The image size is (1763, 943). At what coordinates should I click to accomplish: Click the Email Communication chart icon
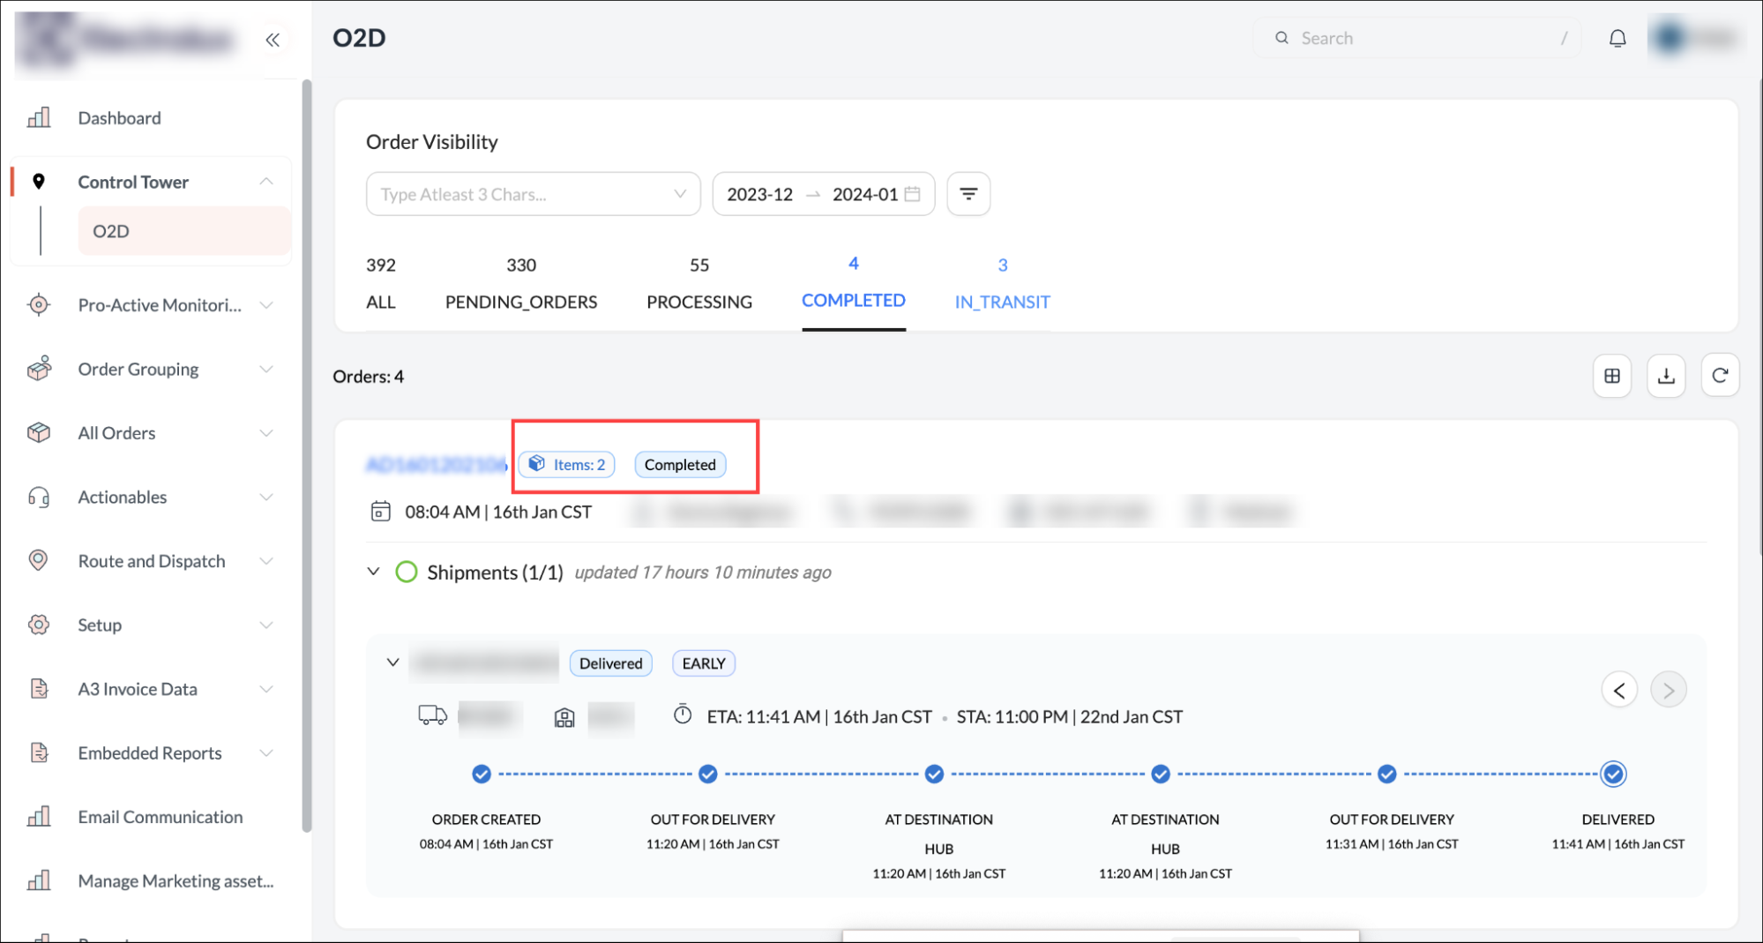(x=39, y=817)
